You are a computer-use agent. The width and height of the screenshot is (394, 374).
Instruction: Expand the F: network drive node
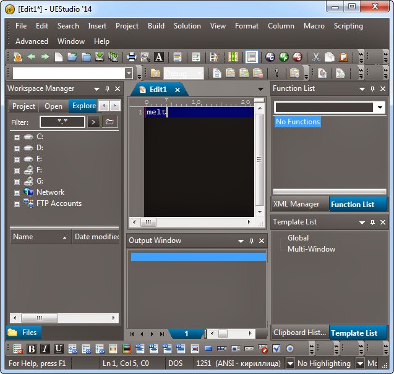[x=17, y=171]
